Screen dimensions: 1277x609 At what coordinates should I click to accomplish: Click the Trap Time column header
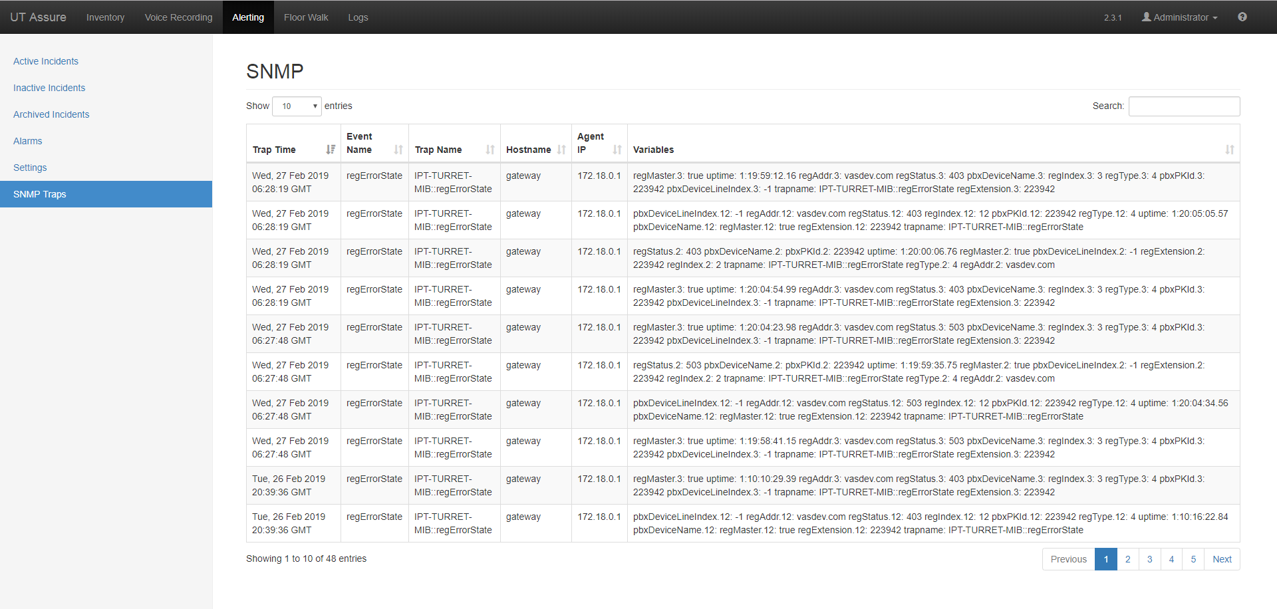click(293, 144)
